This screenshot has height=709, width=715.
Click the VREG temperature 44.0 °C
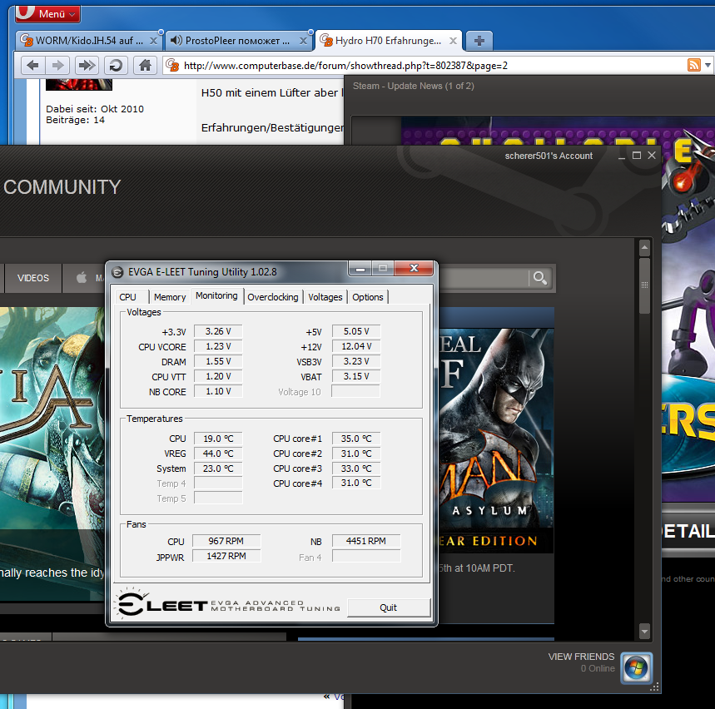pos(218,454)
